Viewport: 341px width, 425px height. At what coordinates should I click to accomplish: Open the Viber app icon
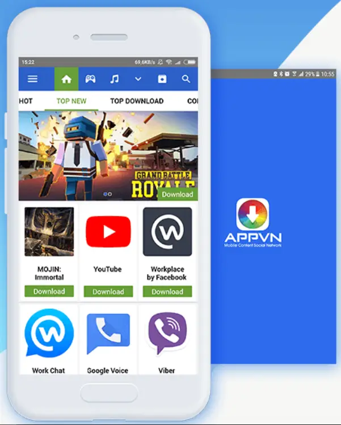[x=167, y=333]
